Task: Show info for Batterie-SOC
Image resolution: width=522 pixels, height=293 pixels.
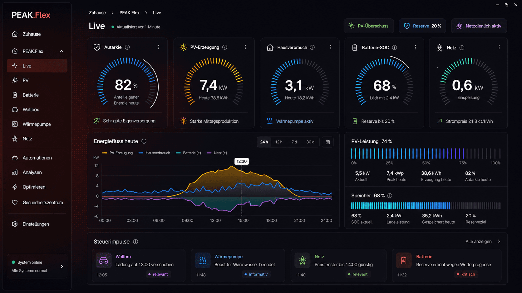Action: click(395, 47)
